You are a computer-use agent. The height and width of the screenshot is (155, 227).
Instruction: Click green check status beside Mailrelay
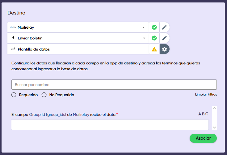pyautogui.click(x=154, y=27)
